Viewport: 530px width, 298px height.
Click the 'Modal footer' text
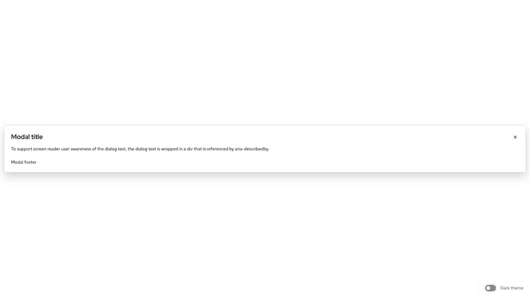click(x=24, y=162)
